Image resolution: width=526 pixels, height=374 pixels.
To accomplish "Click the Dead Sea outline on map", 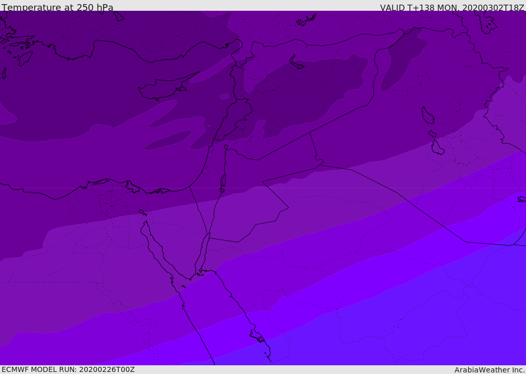I will 223,183.
